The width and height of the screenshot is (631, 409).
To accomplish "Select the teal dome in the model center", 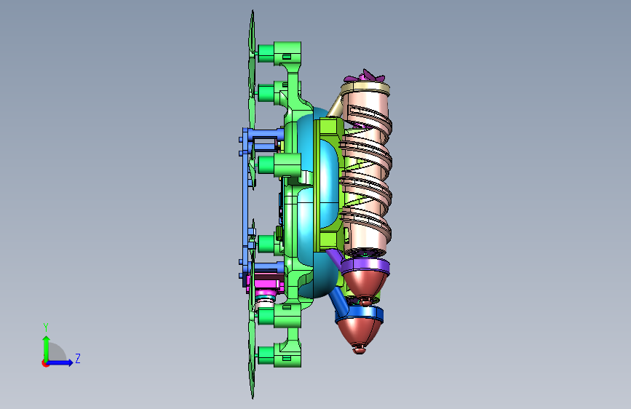I will pos(318,202).
